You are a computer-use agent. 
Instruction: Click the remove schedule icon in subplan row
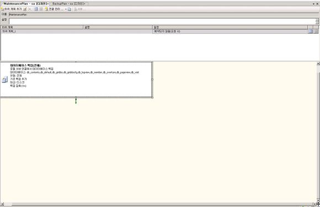point(316,31)
